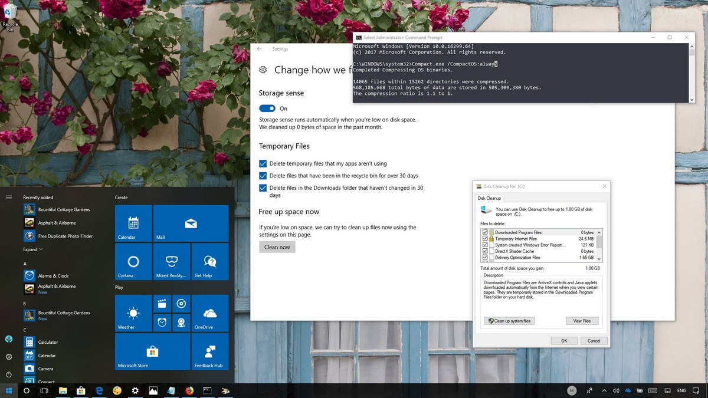The image size is (708, 398).
Task: Click the OneDrive cloud tray icon
Action: click(x=628, y=390)
